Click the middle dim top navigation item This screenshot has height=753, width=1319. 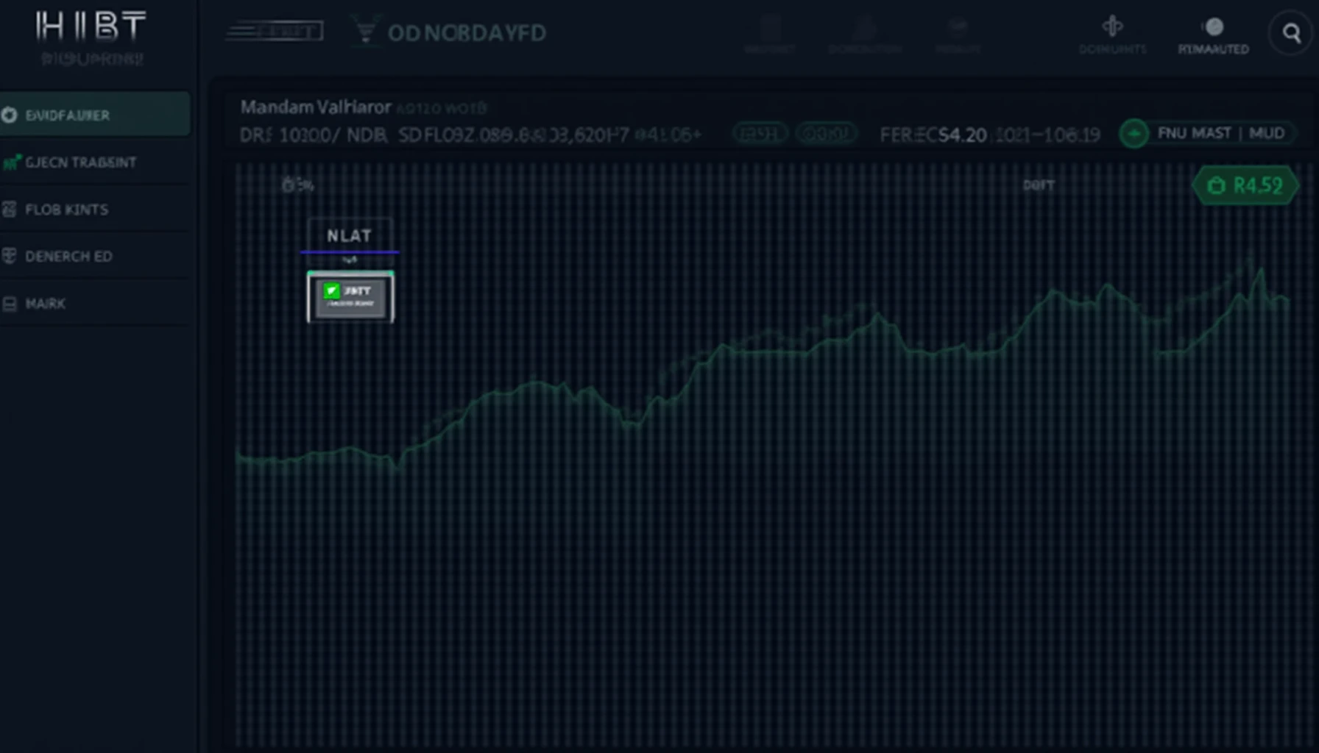pyautogui.click(x=865, y=35)
